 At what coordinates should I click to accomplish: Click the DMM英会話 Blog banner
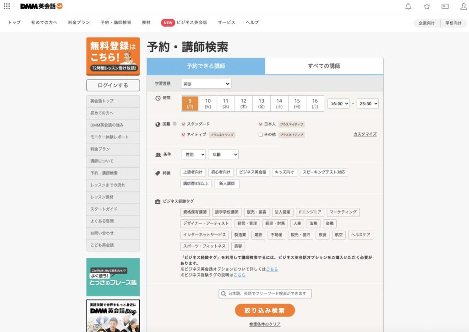coord(113,316)
